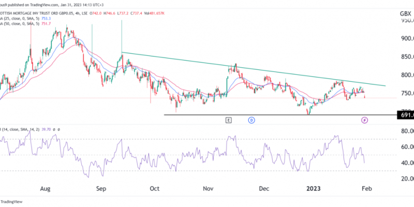Screen dimensions: 414x207
Task: Click the 750 price scale label
Action: click(x=407, y=94)
